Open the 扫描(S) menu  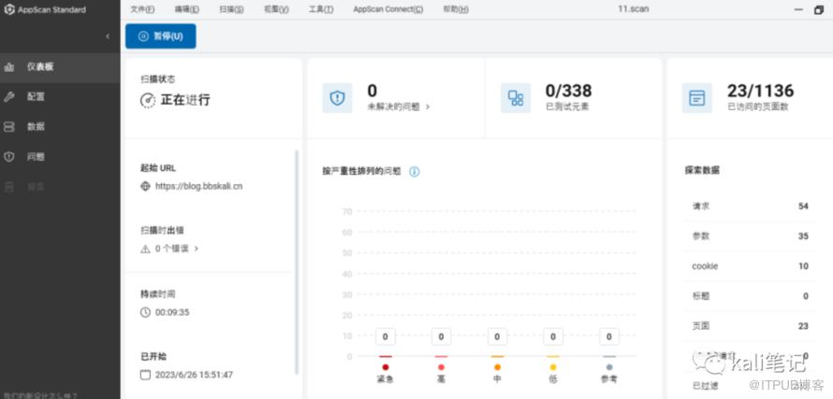[231, 9]
